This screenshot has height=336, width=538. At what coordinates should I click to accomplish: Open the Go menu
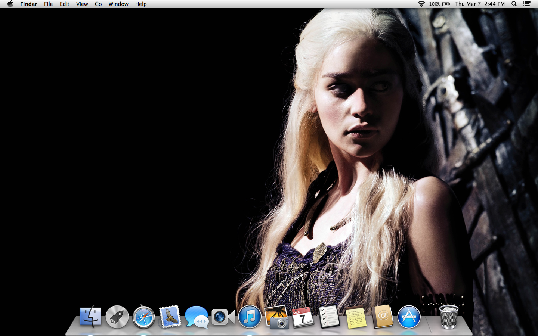tap(98, 4)
